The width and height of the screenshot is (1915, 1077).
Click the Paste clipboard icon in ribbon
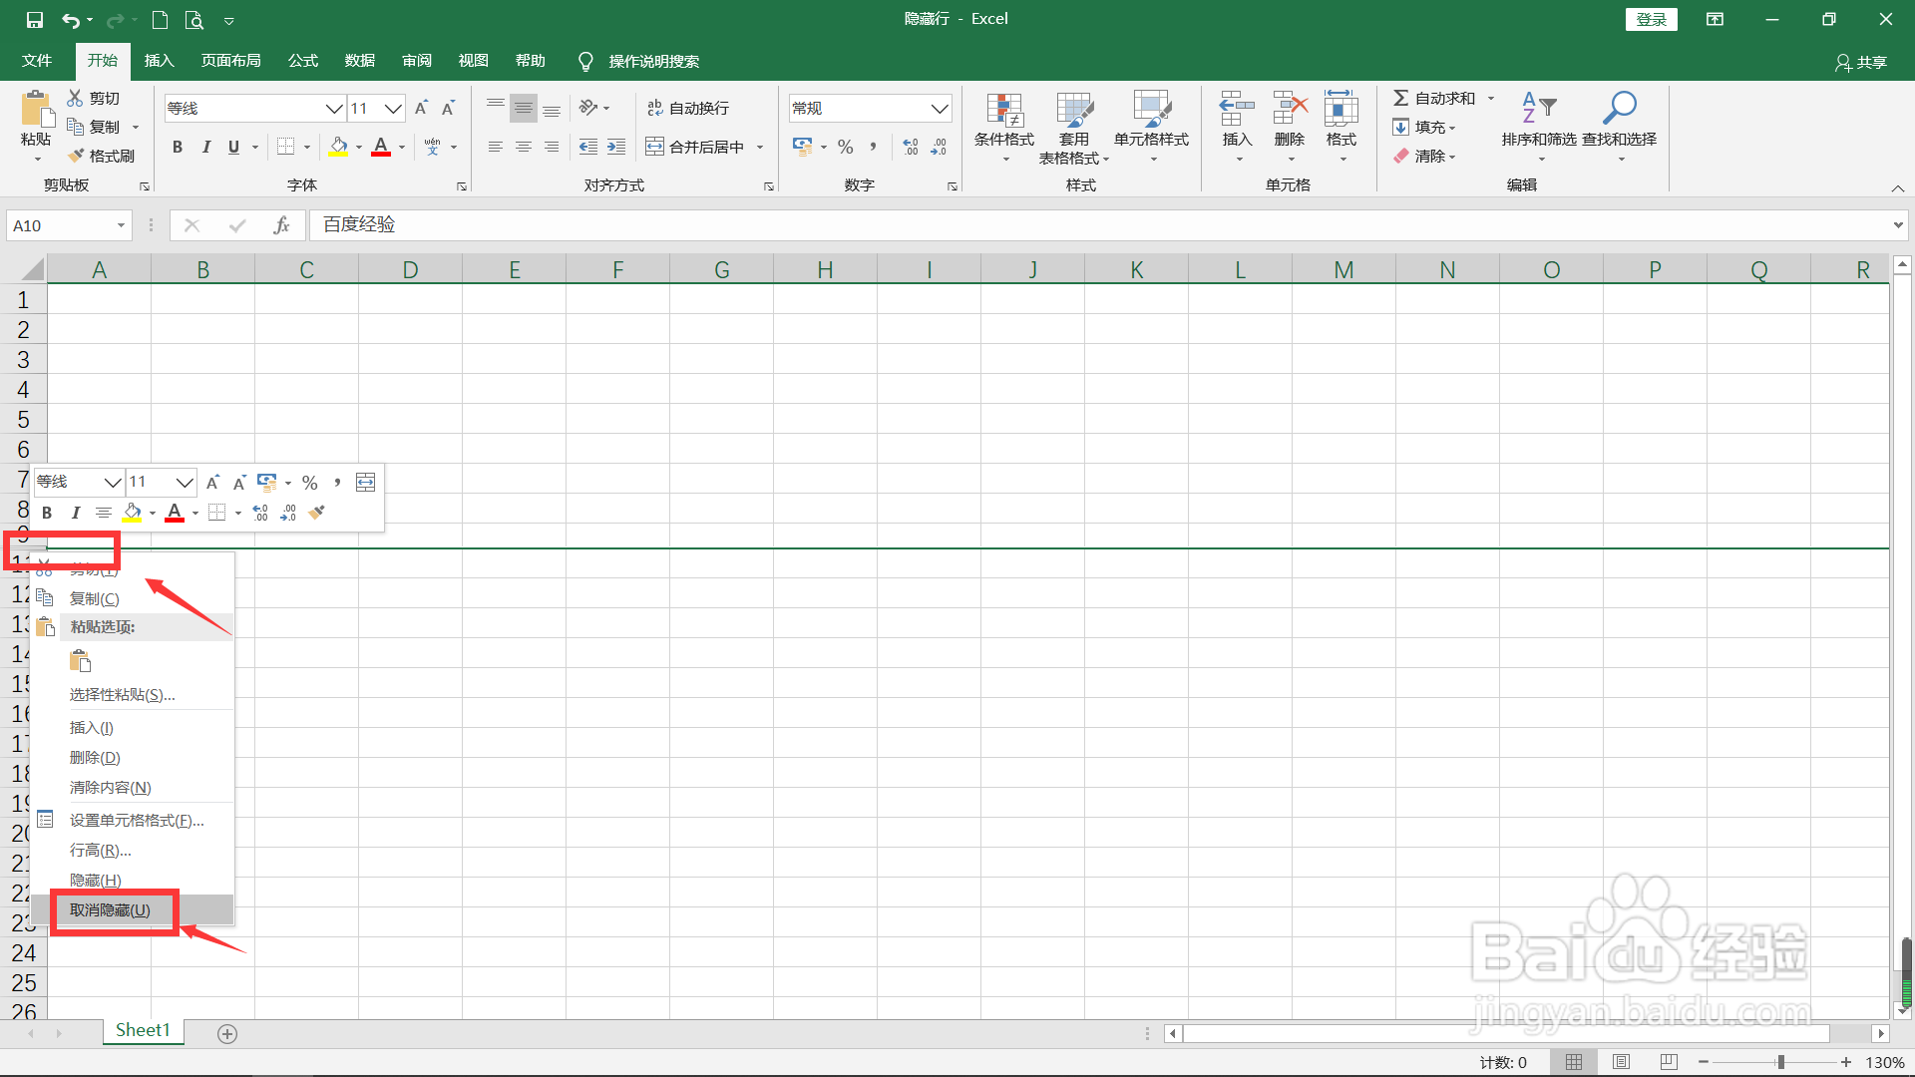coord(36,109)
